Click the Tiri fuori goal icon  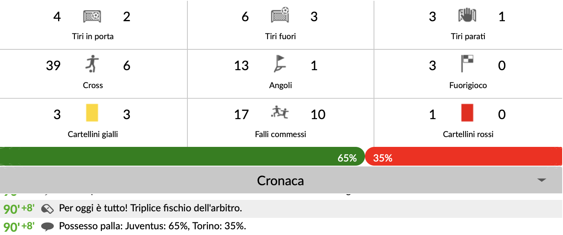click(x=280, y=16)
